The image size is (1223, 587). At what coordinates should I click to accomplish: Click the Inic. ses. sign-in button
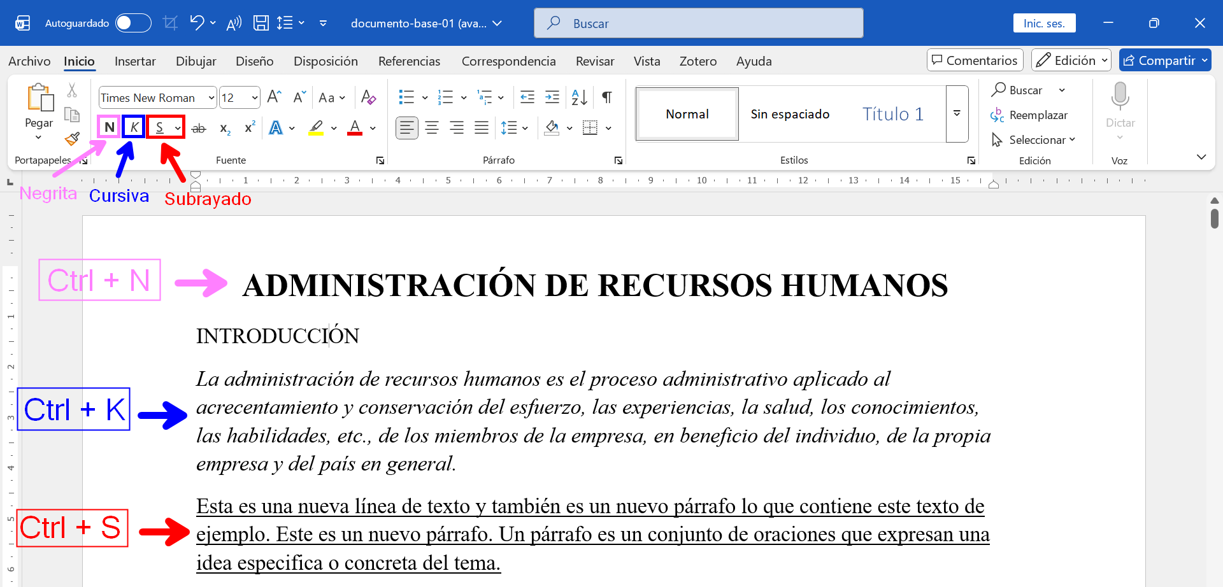(x=1043, y=22)
